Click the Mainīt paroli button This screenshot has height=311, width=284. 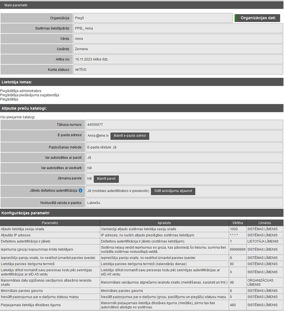coord(106,179)
